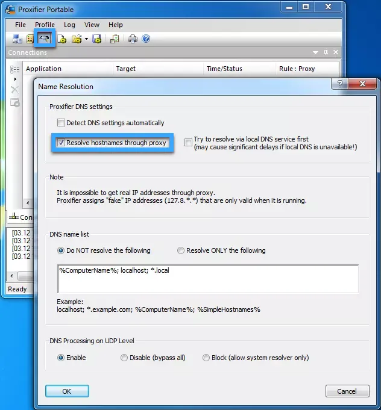The width and height of the screenshot is (381, 410).
Task: Expand the load profile dropdown arrow
Action: tap(86, 39)
